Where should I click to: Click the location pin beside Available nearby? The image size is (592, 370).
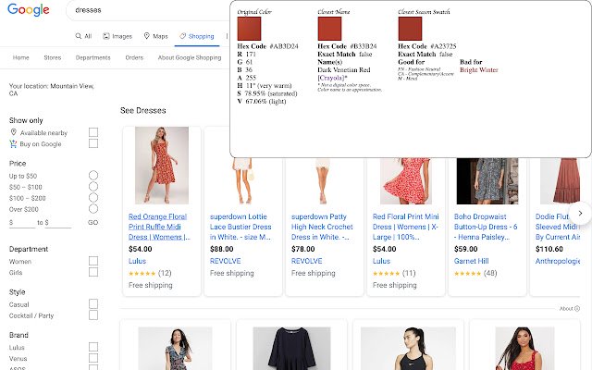[x=13, y=132]
